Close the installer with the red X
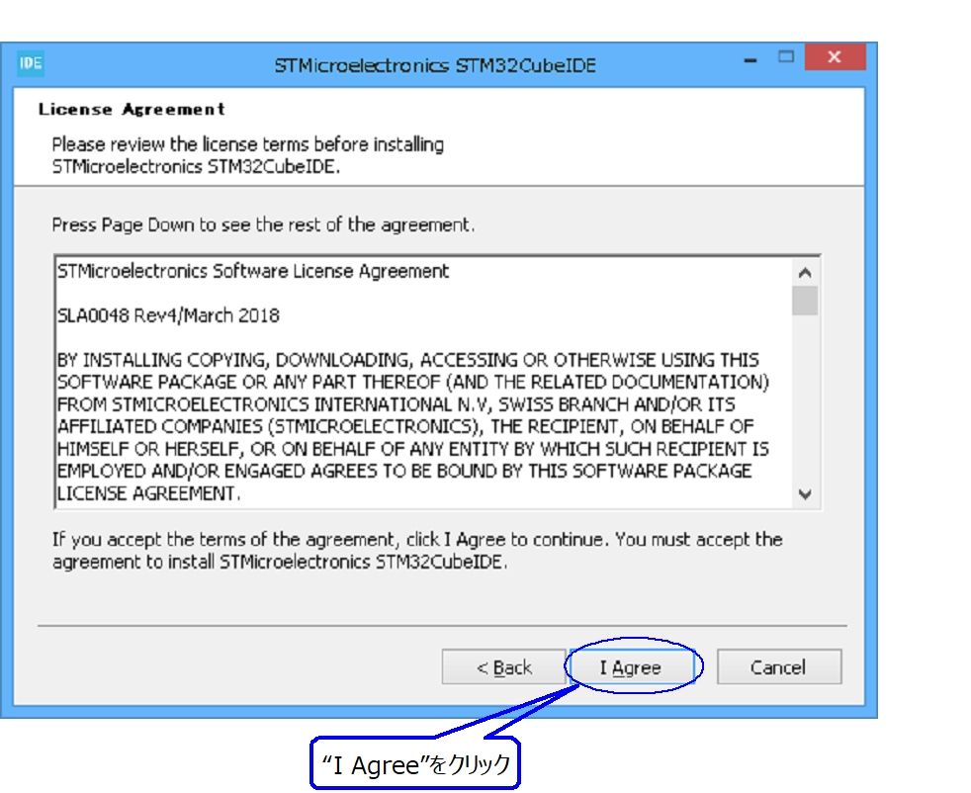 835,57
